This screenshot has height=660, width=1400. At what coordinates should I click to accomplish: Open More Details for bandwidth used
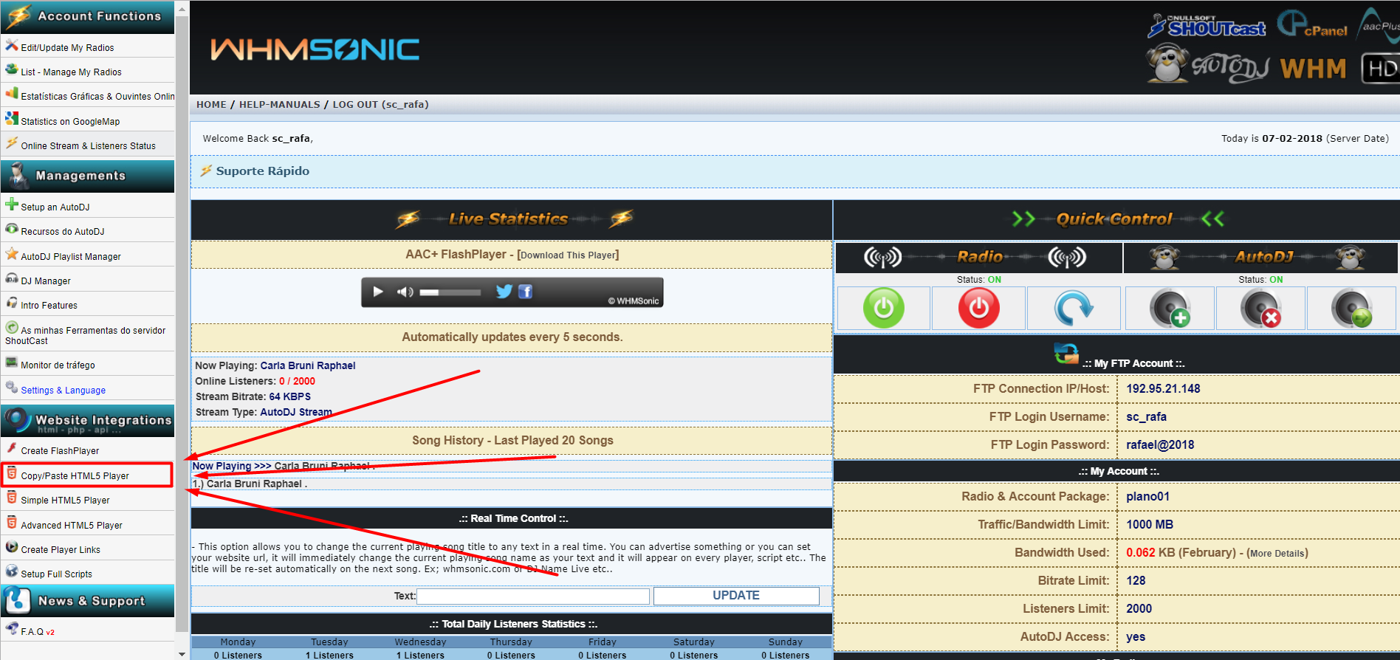[x=1277, y=554]
